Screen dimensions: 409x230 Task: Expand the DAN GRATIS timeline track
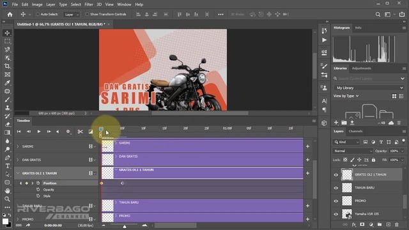click(18, 160)
